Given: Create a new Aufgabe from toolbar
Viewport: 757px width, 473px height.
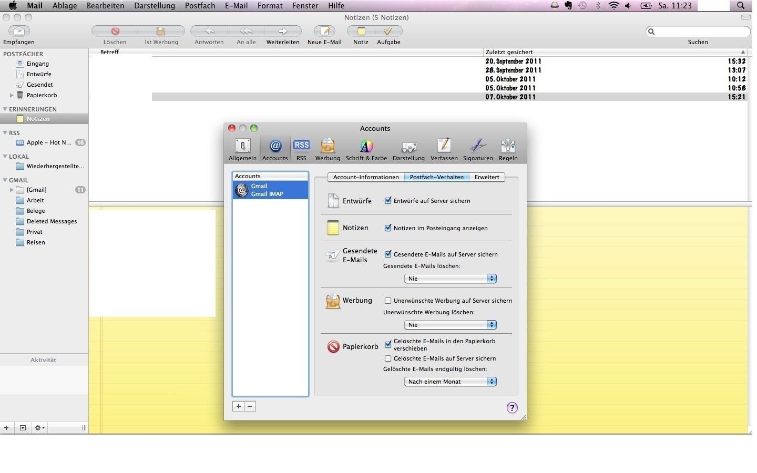Looking at the screenshot, I should pyautogui.click(x=388, y=31).
